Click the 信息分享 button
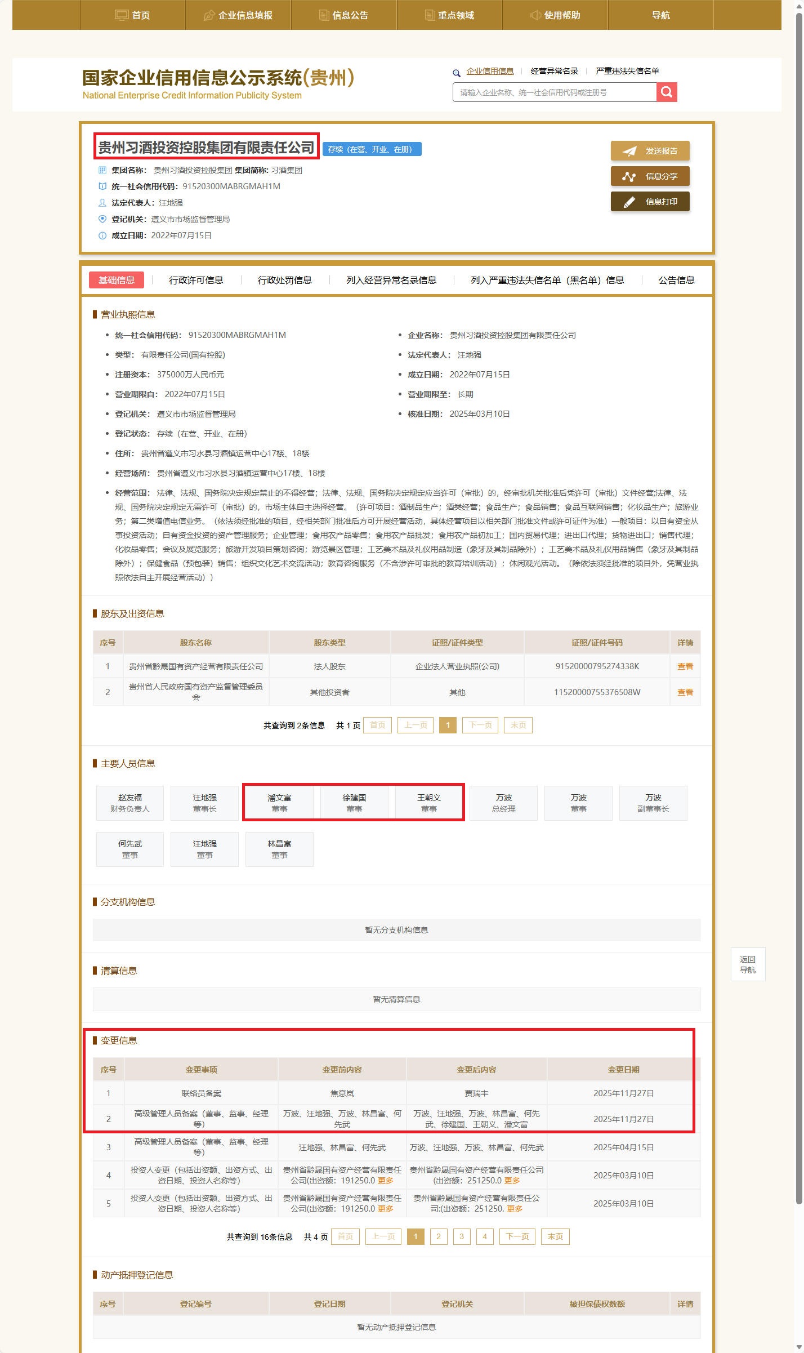The width and height of the screenshot is (804, 1353). (650, 176)
